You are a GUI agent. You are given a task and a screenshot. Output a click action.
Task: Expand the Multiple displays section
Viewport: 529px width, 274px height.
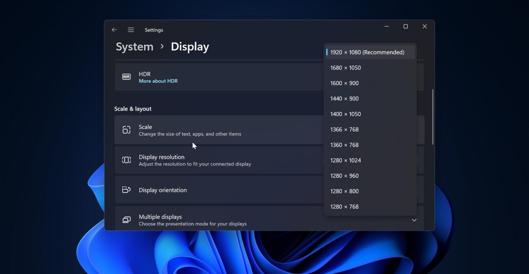[x=414, y=220]
